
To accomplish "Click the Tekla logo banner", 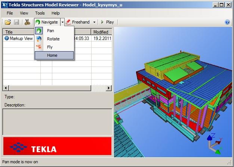I will 57,146.
